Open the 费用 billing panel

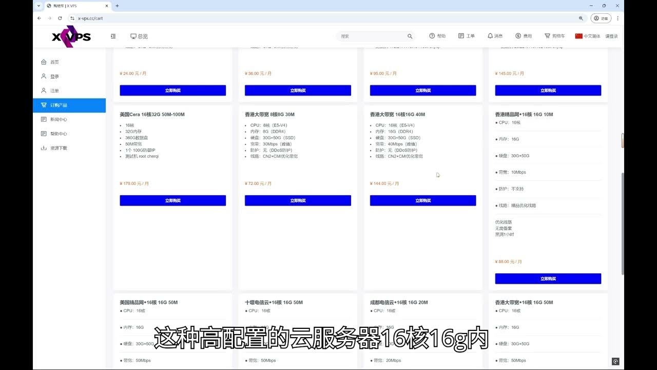[523, 35]
